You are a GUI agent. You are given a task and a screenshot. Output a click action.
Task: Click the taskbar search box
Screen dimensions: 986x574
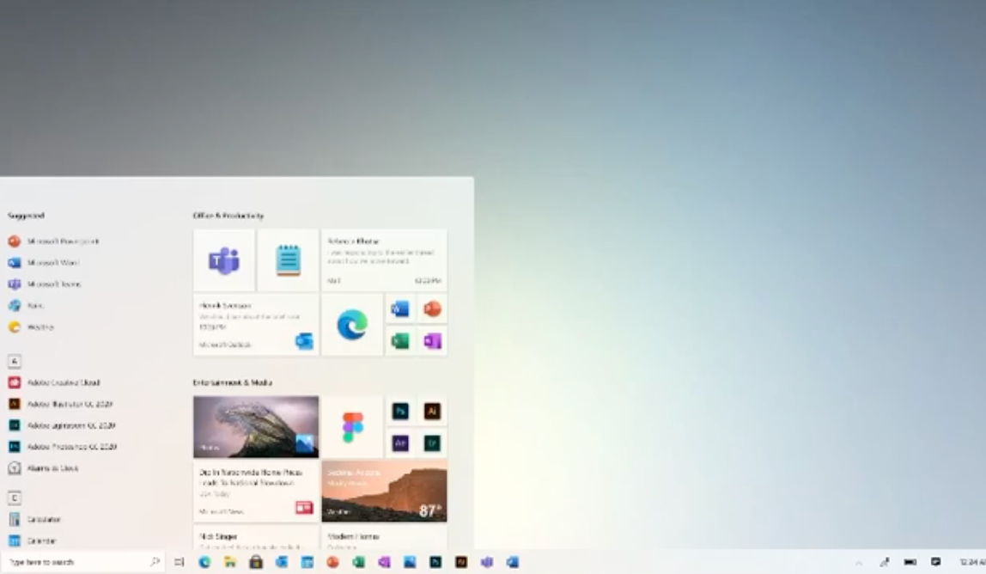(82, 562)
